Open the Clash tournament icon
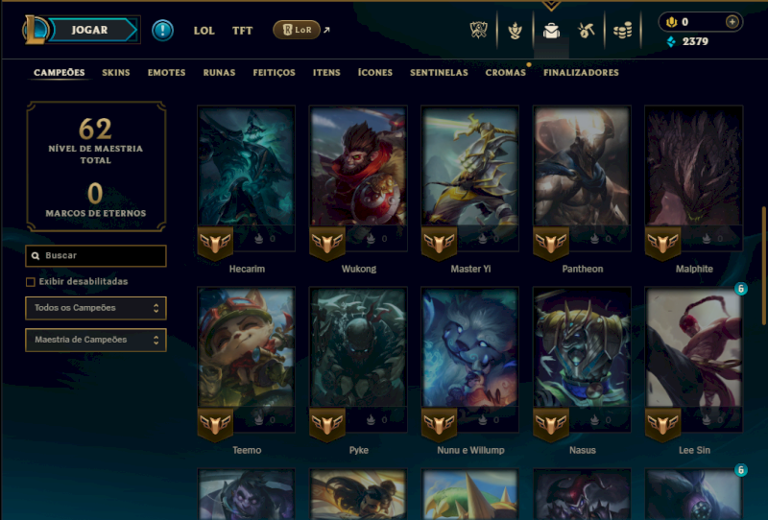Viewport: 768px width, 520px height. tap(478, 31)
